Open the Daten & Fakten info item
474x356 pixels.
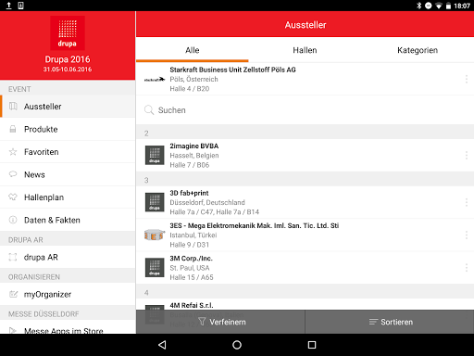point(68,220)
